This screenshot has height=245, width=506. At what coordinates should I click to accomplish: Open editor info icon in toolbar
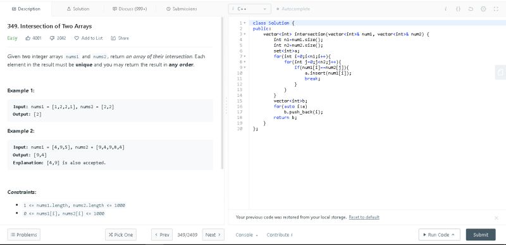click(446, 9)
